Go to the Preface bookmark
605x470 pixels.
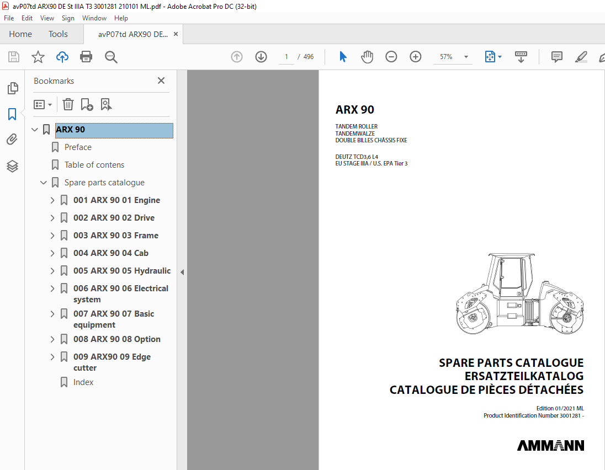[x=78, y=147]
